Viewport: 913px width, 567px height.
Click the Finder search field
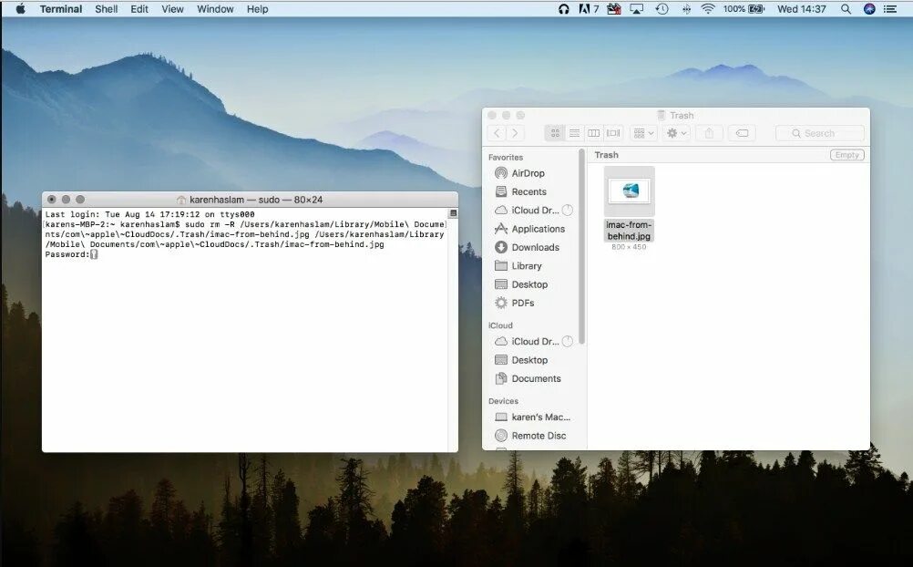point(820,133)
